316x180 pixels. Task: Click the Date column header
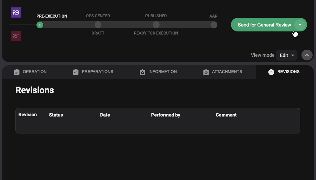click(x=105, y=115)
